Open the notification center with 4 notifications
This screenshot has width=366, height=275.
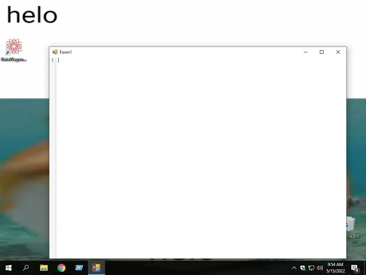tap(355, 268)
